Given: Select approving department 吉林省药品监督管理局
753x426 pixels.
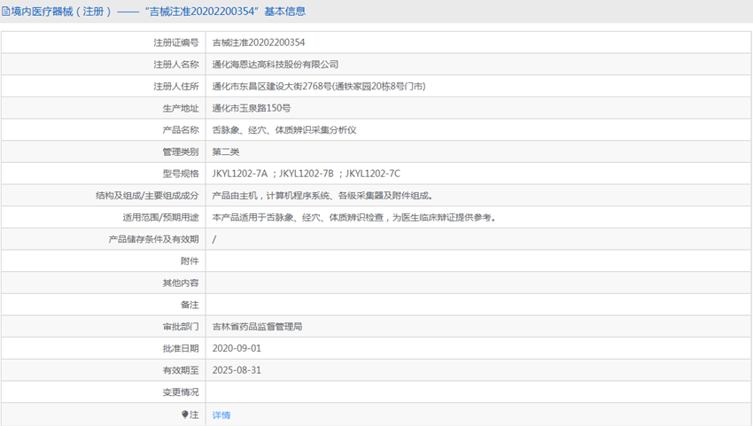Looking at the screenshot, I should point(257,327).
